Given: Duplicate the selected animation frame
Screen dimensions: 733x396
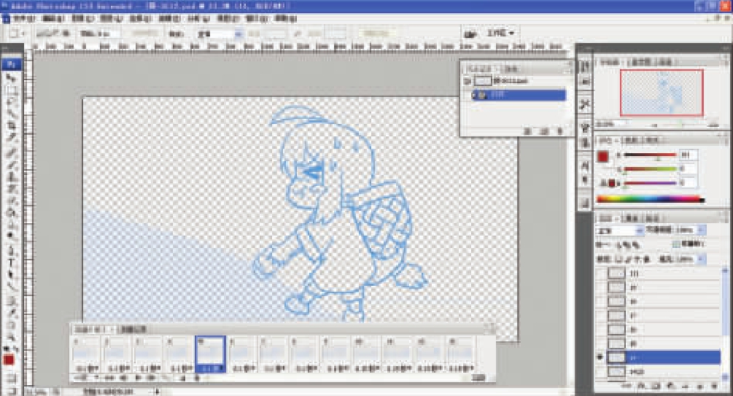Looking at the screenshot, I should click(182, 378).
